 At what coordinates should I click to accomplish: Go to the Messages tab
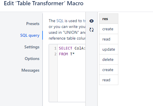tap(30, 70)
